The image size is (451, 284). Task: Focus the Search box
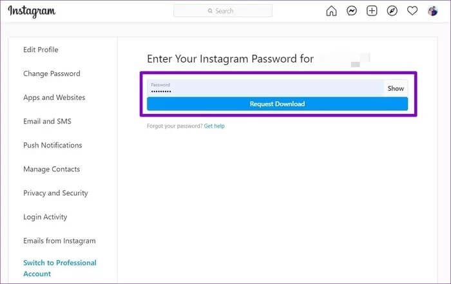pos(223,11)
